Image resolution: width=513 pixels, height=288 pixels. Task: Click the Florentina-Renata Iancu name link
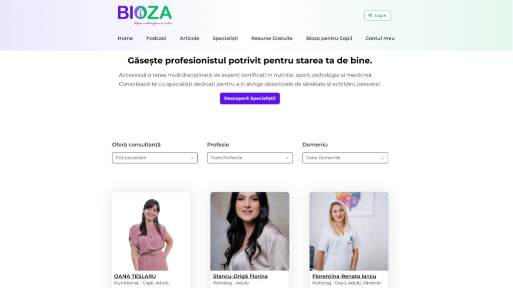point(344,276)
